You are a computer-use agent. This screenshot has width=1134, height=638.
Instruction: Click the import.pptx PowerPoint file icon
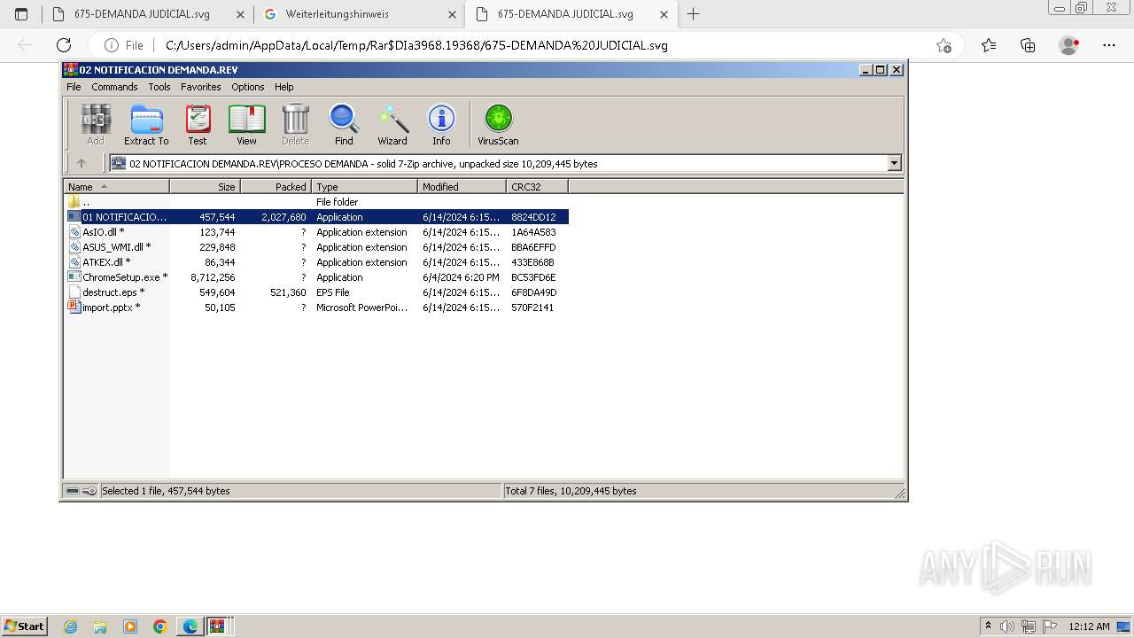(74, 307)
